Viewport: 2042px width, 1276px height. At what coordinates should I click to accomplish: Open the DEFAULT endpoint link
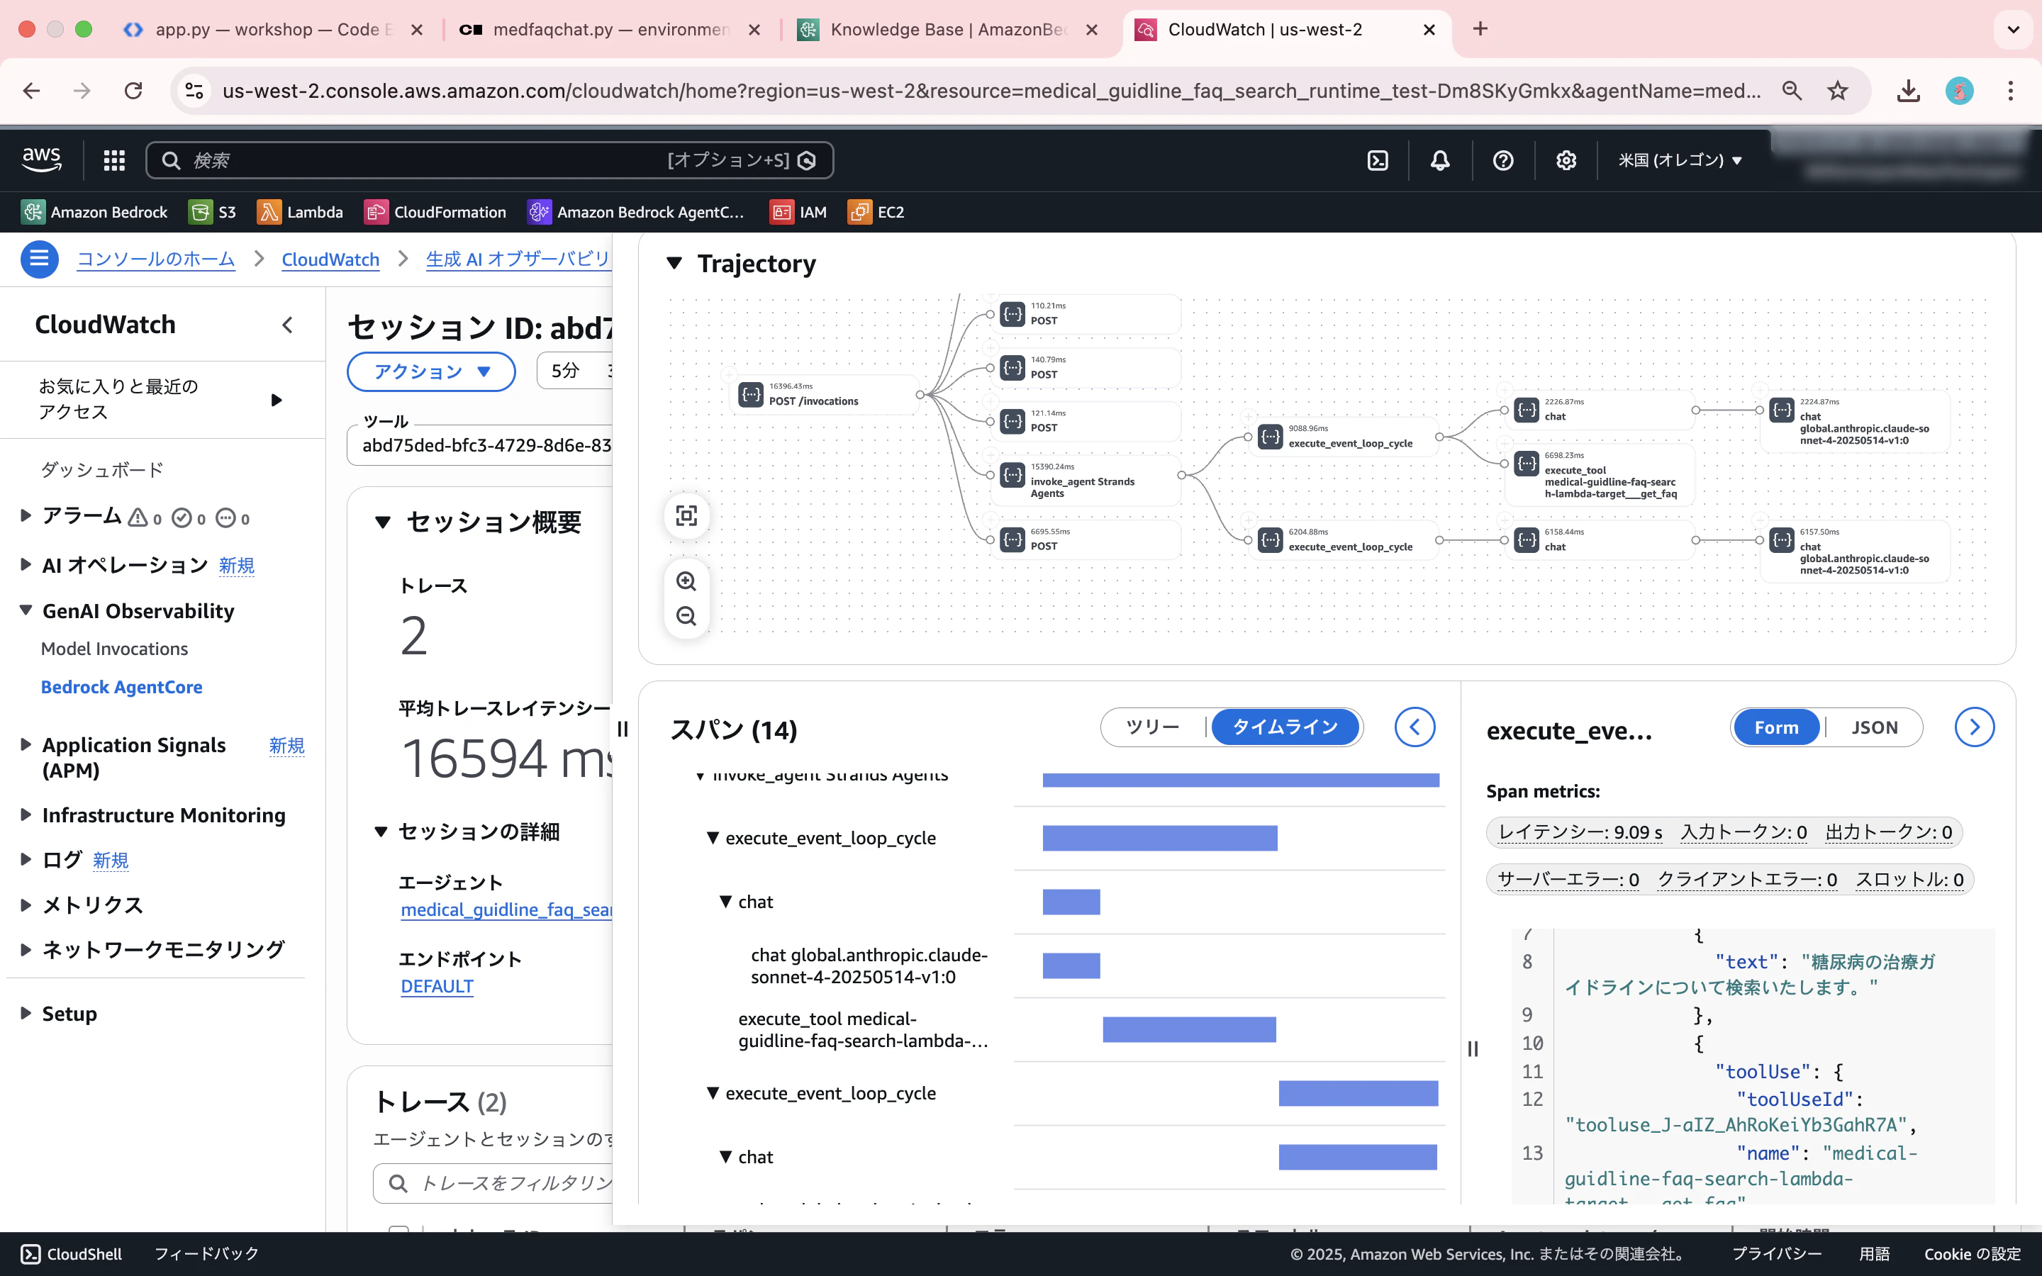(437, 987)
